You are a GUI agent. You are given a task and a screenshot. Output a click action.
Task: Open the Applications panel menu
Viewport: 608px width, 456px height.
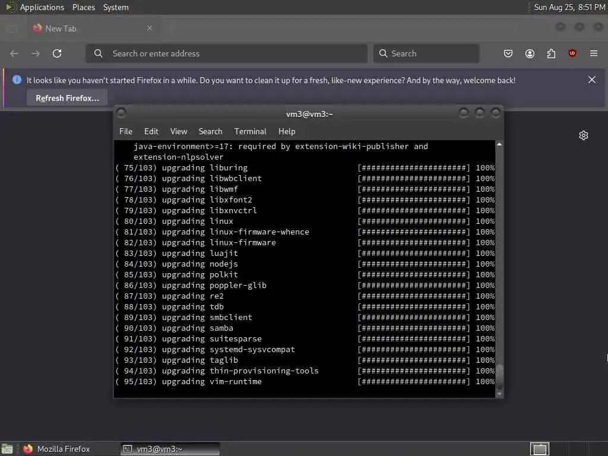pyautogui.click(x=42, y=7)
